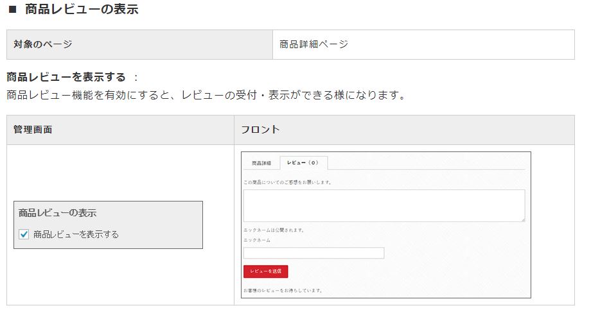This screenshot has width=591, height=317.
Task: Click the 商品詳細ページ table cell
Action: click(x=423, y=44)
